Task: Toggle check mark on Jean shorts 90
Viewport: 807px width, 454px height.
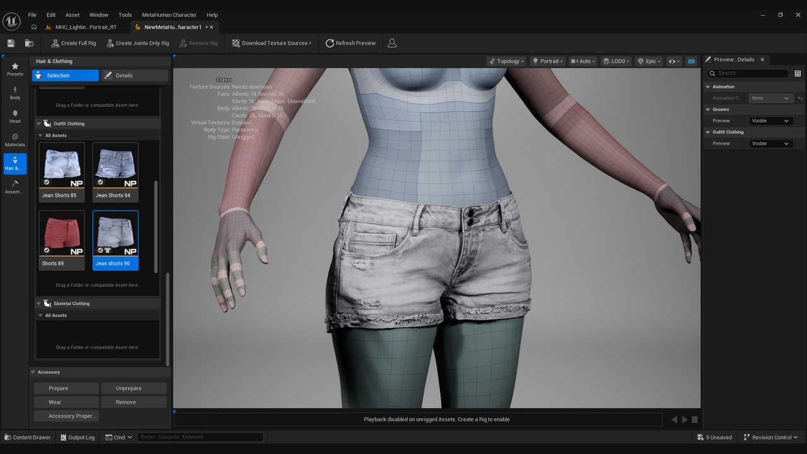Action: coord(100,250)
